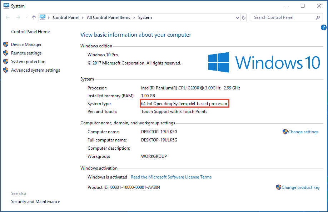This screenshot has width=328, height=212.
Task: Click shield icon beside Remote settings
Action: click(6, 53)
